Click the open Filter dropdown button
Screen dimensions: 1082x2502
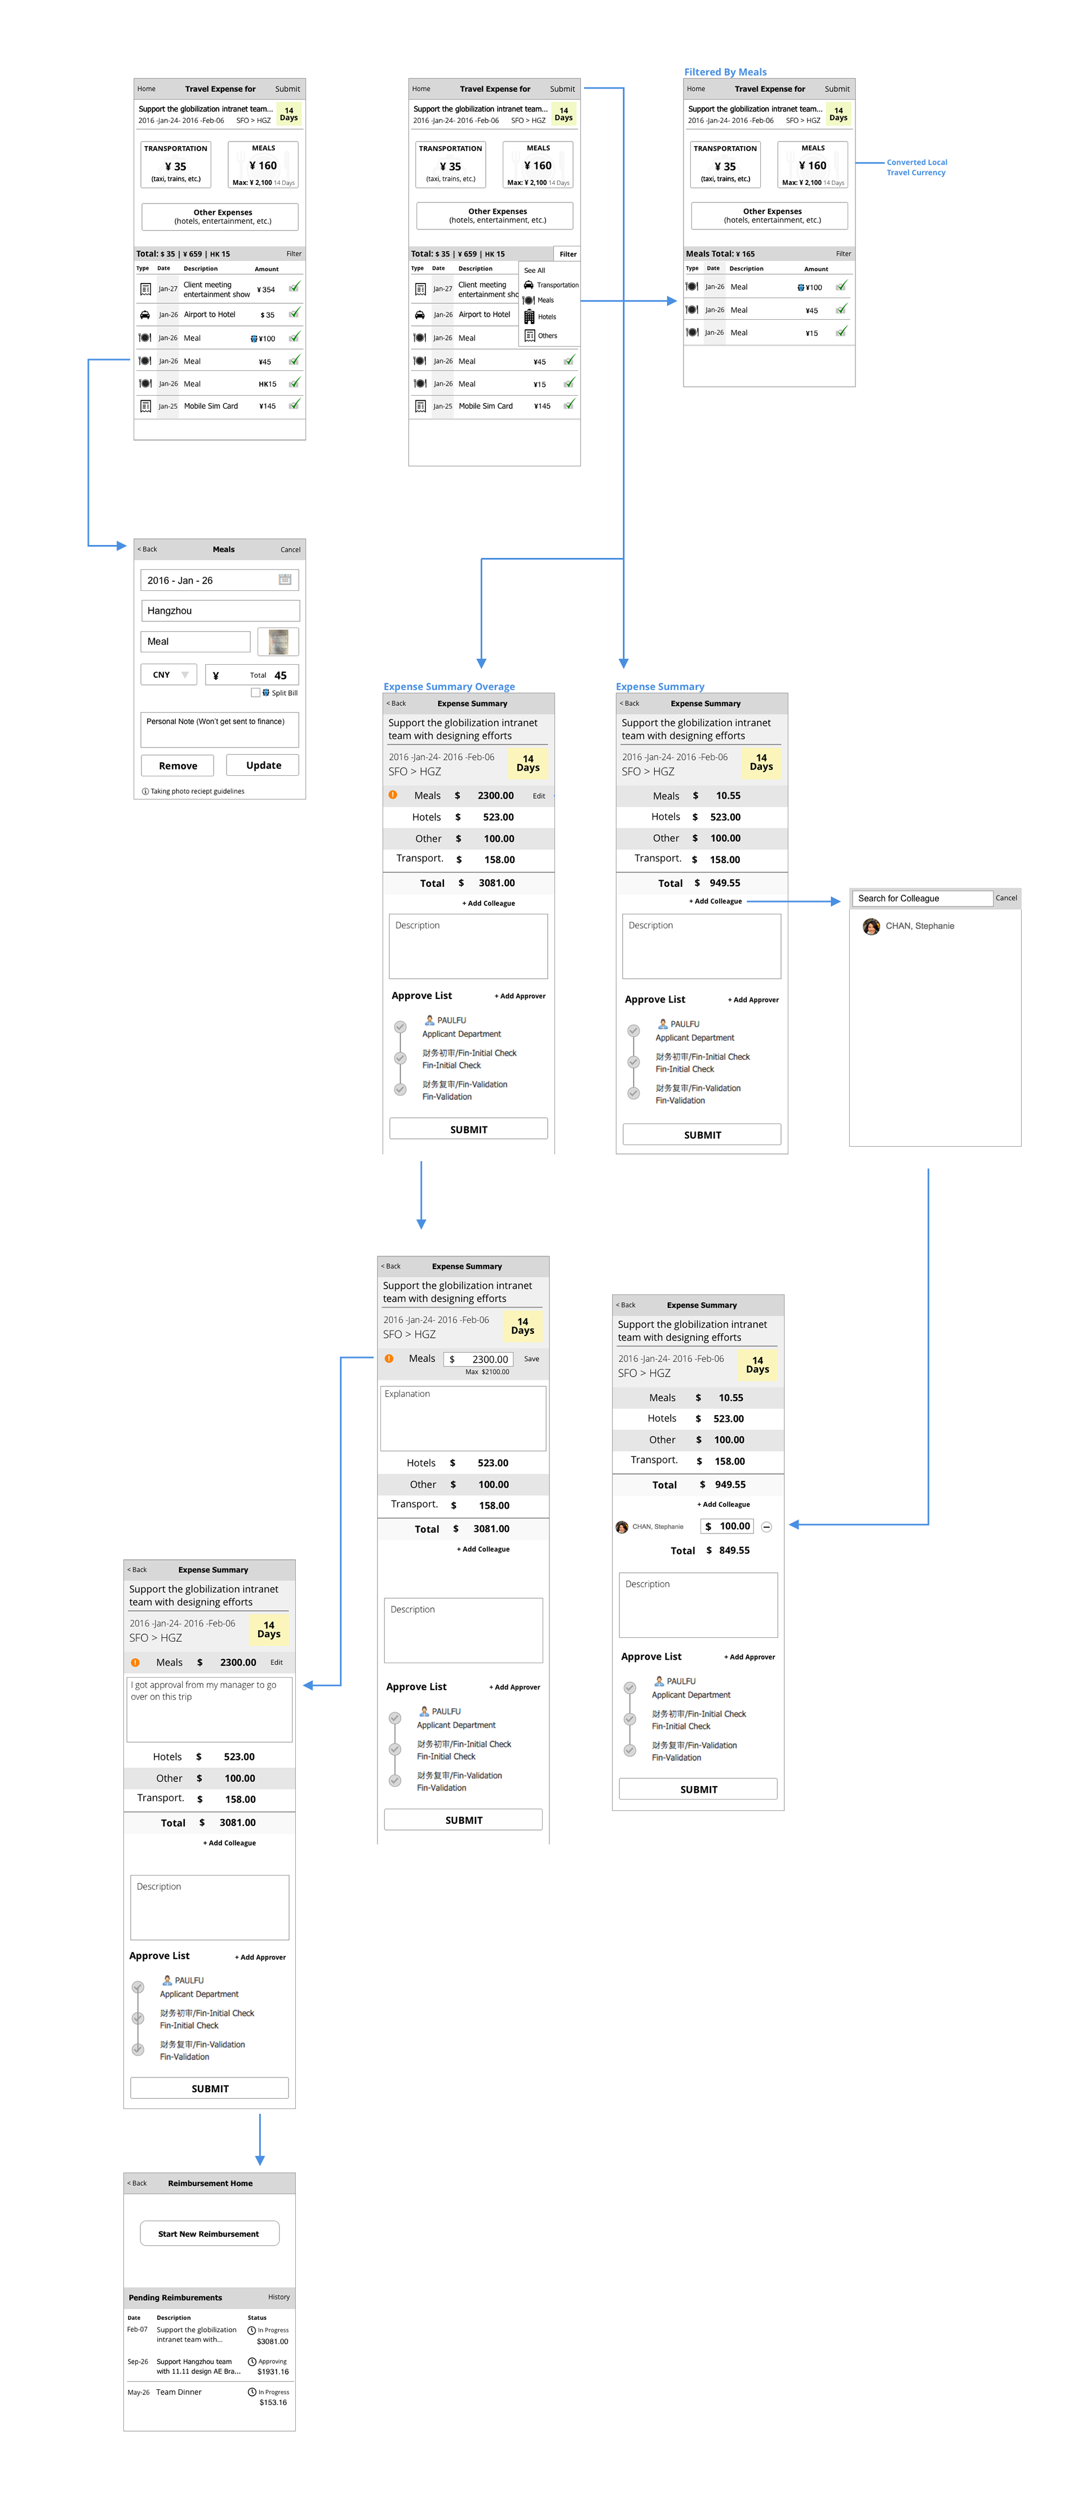tap(567, 254)
